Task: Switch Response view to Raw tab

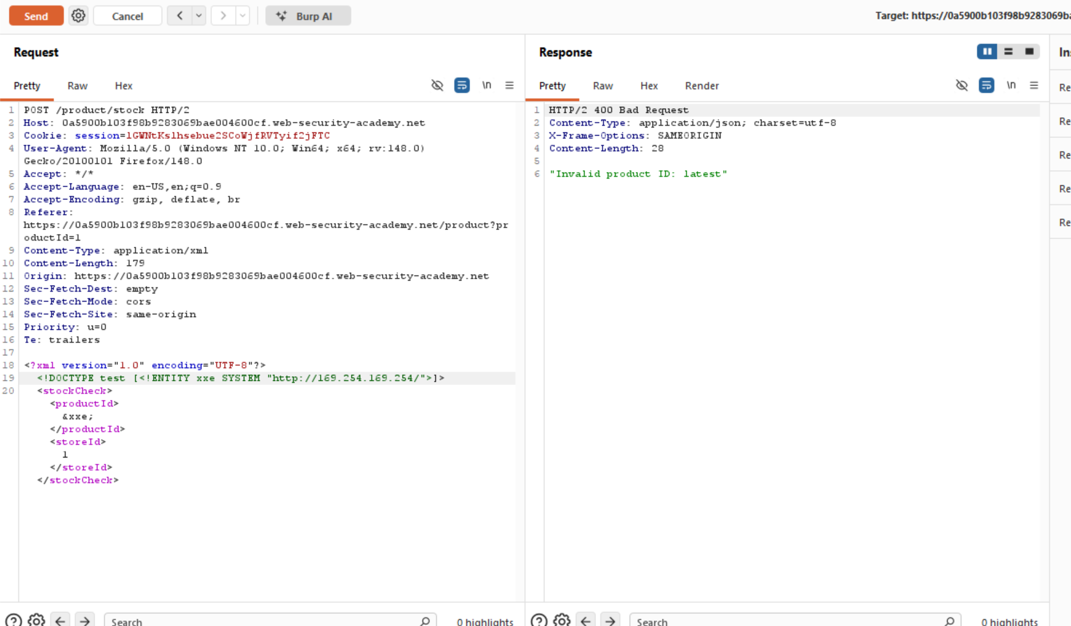Action: pyautogui.click(x=603, y=86)
